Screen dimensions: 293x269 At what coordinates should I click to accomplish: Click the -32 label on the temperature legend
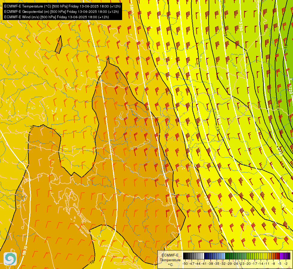[x=223, y=264]
